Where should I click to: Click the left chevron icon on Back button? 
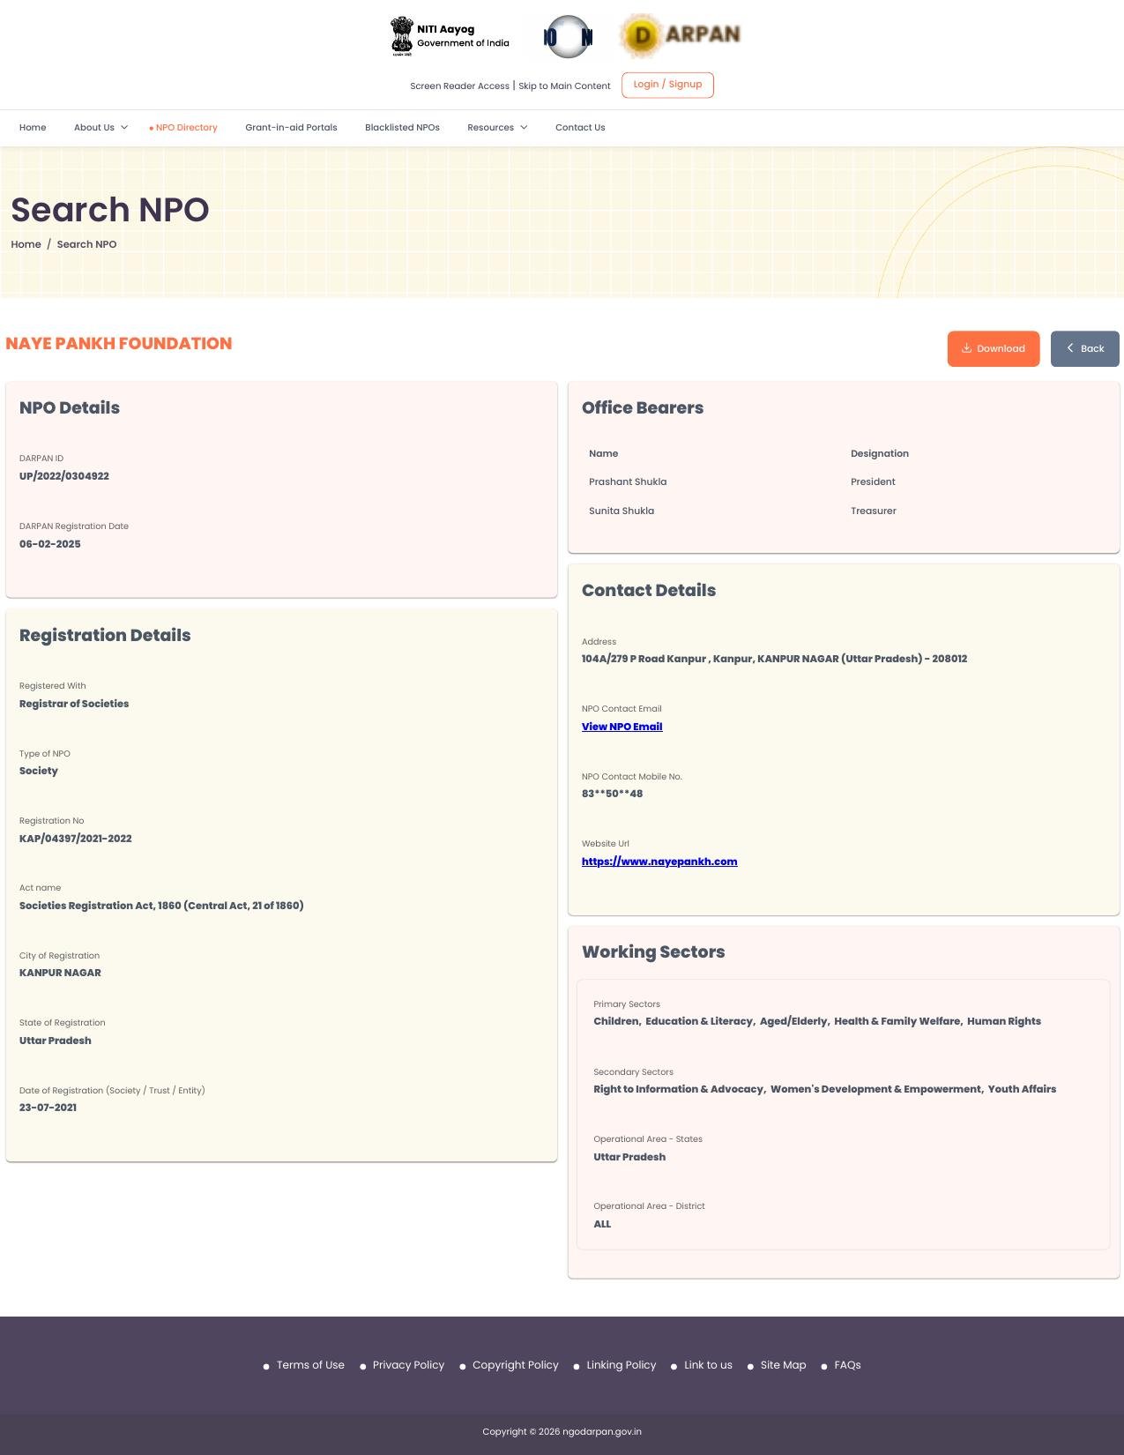(x=1070, y=348)
